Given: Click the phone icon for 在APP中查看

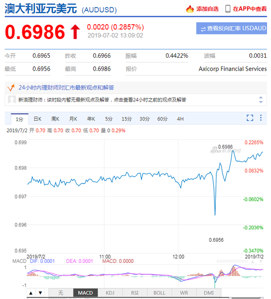Looking at the screenshot, I should (228, 9).
